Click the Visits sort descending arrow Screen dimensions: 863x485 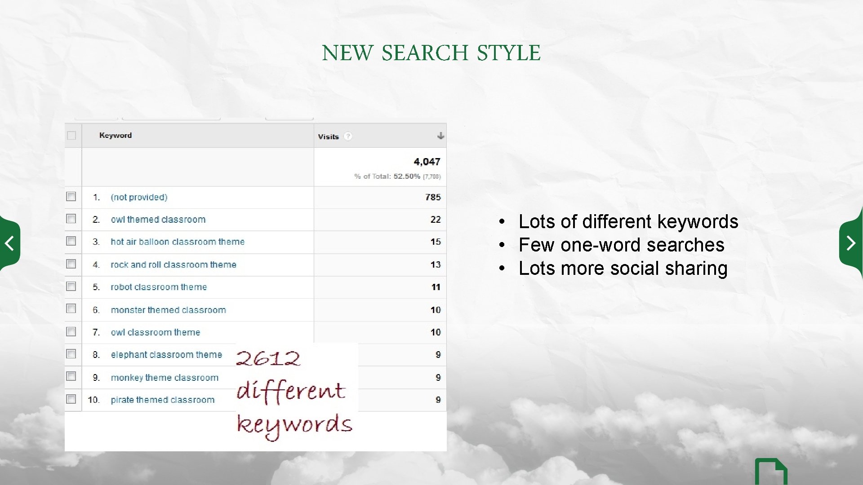click(440, 136)
